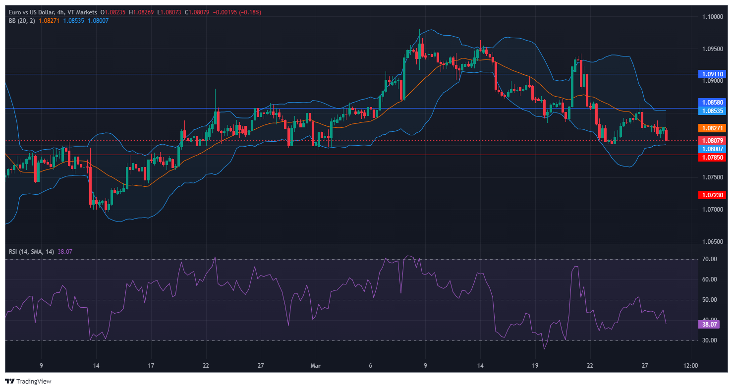The image size is (733, 390).
Task: Click the blue 1.09110 price label
Action: [x=712, y=74]
